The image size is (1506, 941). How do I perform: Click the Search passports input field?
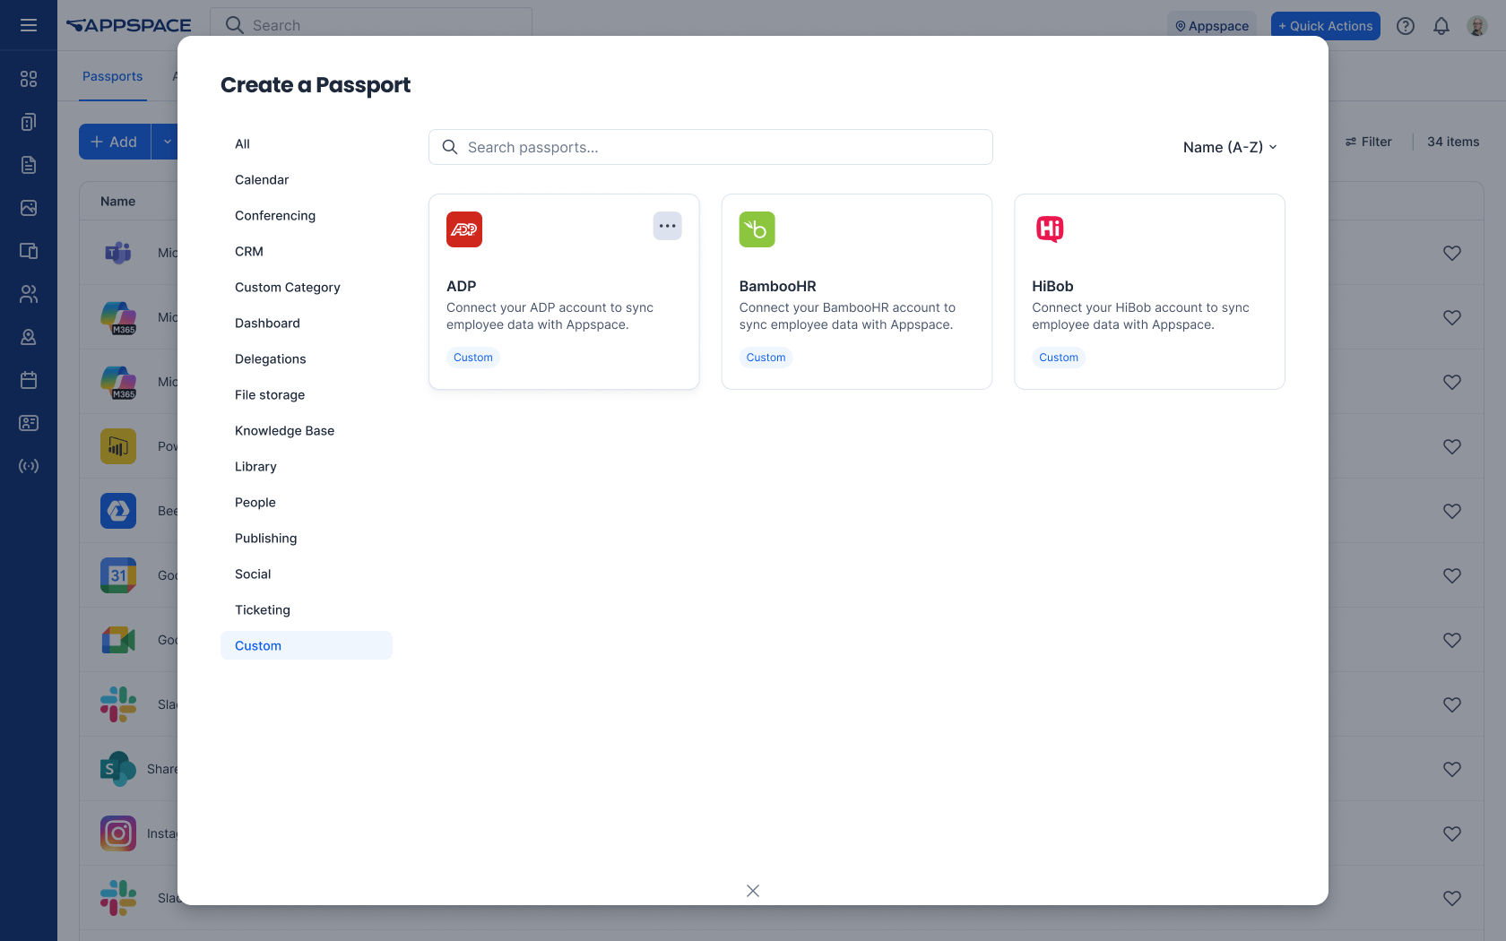click(x=710, y=147)
